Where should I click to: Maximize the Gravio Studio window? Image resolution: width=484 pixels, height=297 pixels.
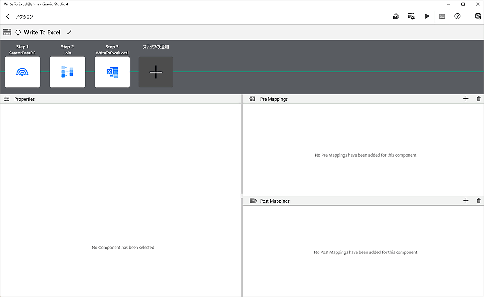click(463, 4)
